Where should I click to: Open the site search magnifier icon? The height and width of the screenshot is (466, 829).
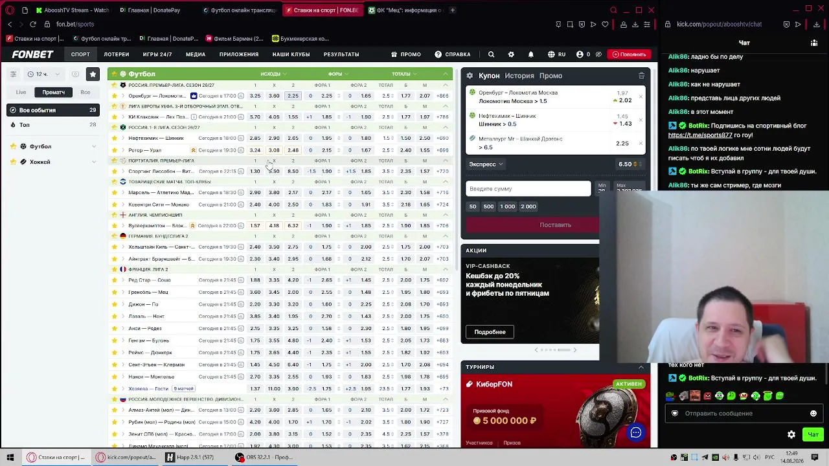pyautogui.click(x=491, y=54)
